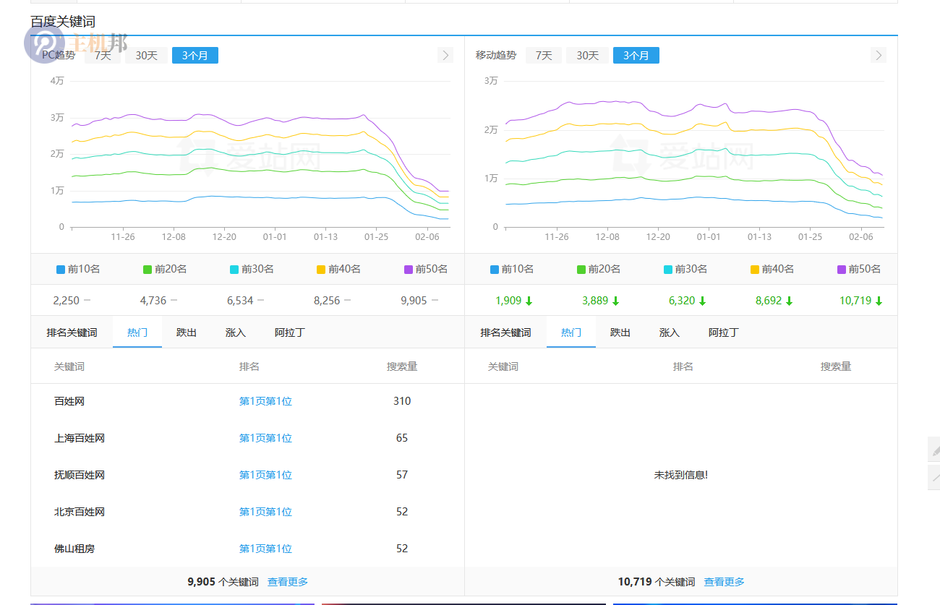940x605 pixels.
Task: Click PC table 搜索量 column header
Action: 402,366
